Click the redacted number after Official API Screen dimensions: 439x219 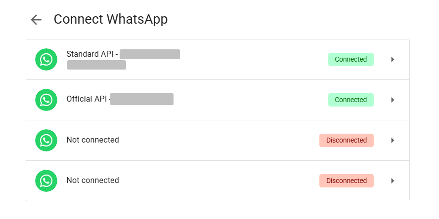[x=142, y=99]
